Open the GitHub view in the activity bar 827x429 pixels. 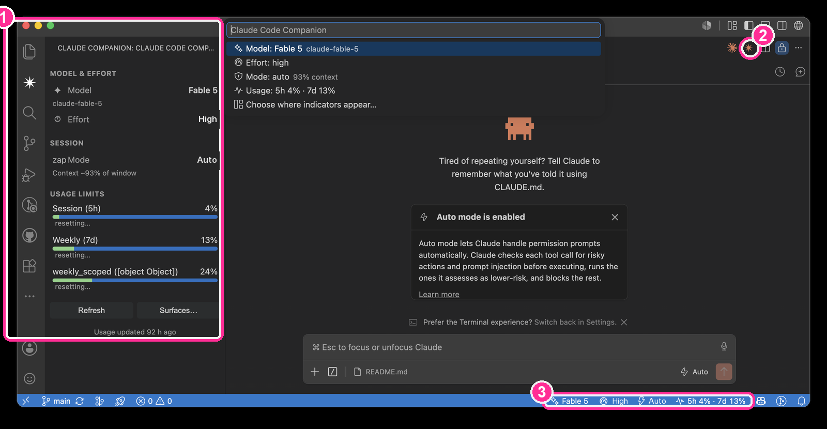pyautogui.click(x=29, y=236)
